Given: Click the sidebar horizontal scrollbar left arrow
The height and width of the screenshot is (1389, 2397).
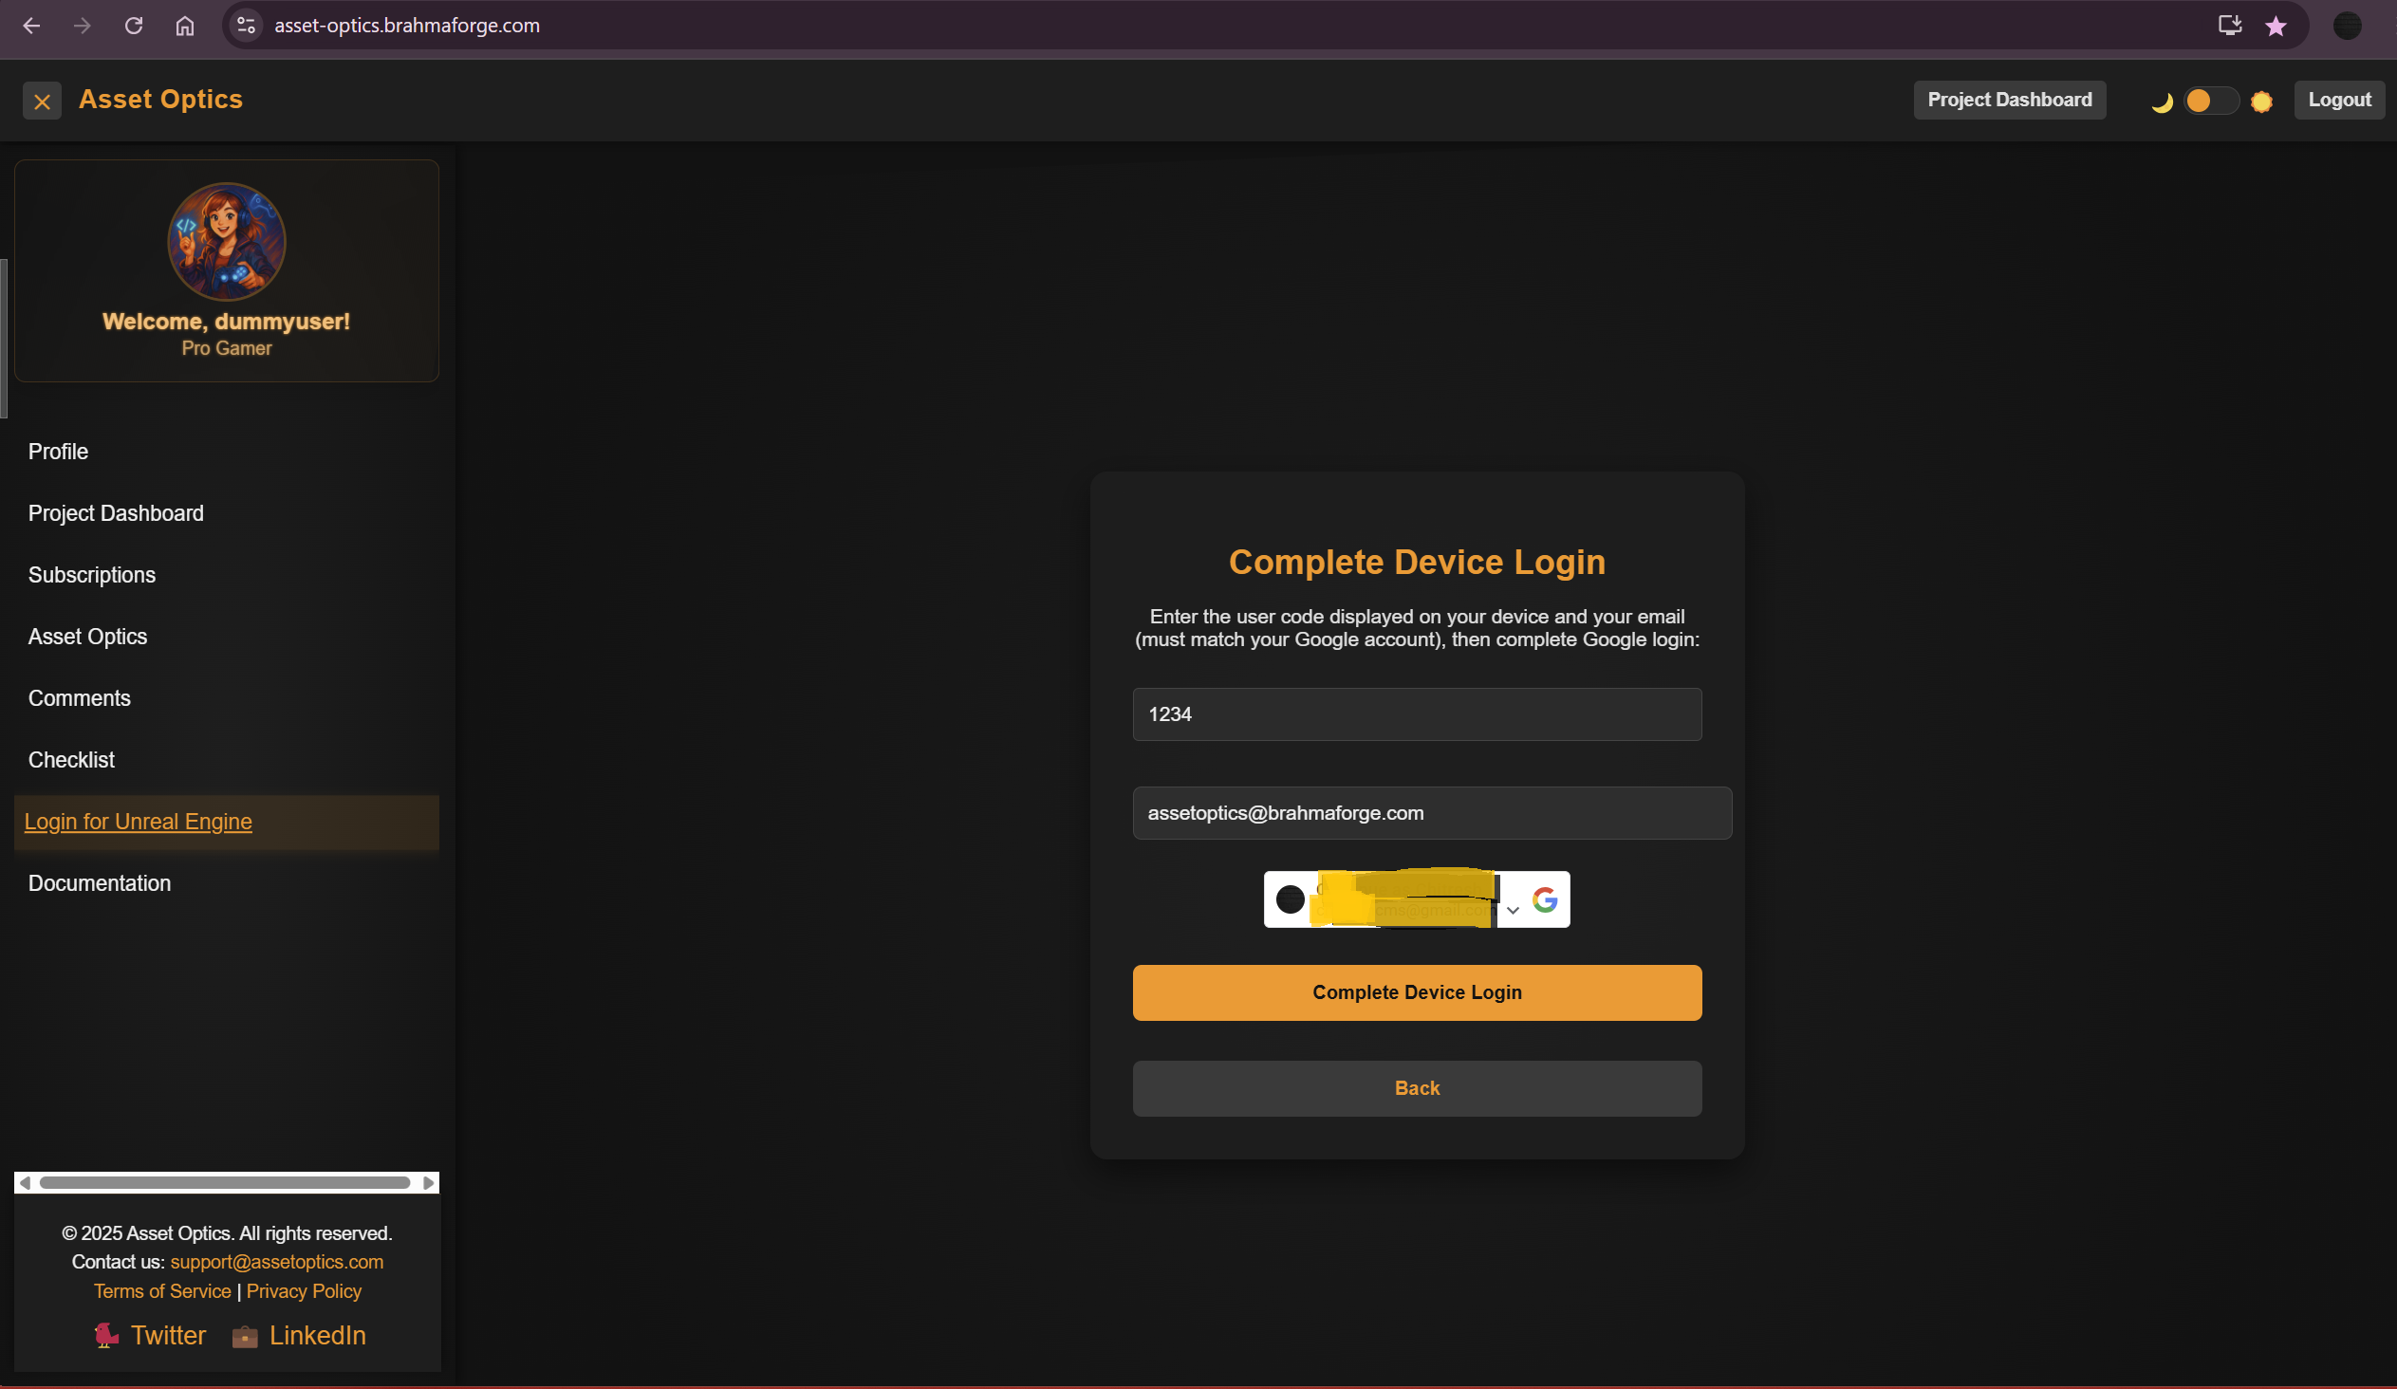Looking at the screenshot, I should (27, 1183).
